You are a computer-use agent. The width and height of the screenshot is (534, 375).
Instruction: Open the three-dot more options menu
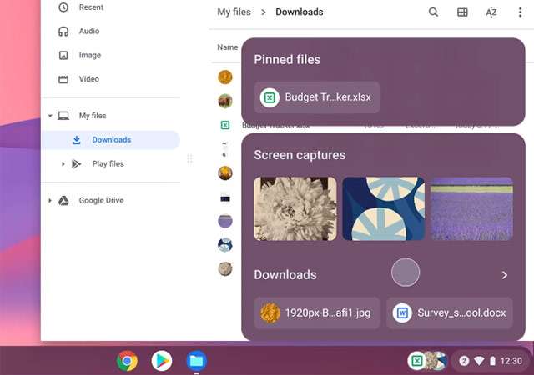519,12
